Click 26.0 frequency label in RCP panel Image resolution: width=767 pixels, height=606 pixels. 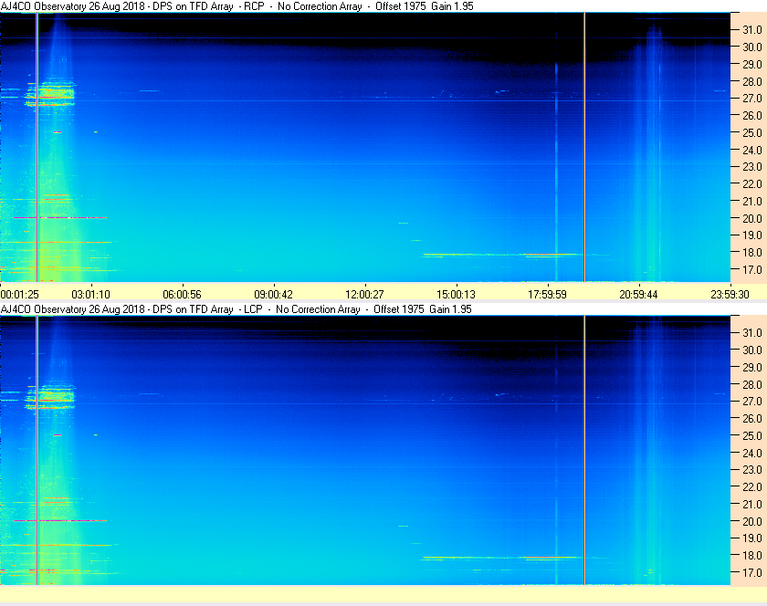tap(752, 115)
